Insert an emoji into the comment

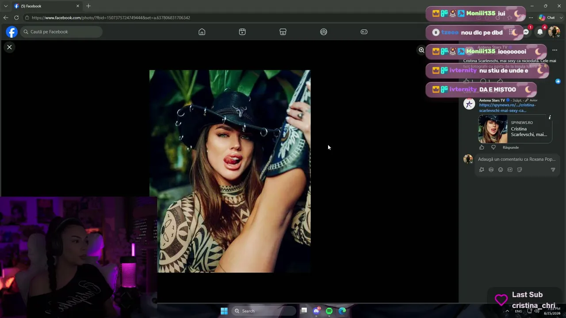coord(501,170)
